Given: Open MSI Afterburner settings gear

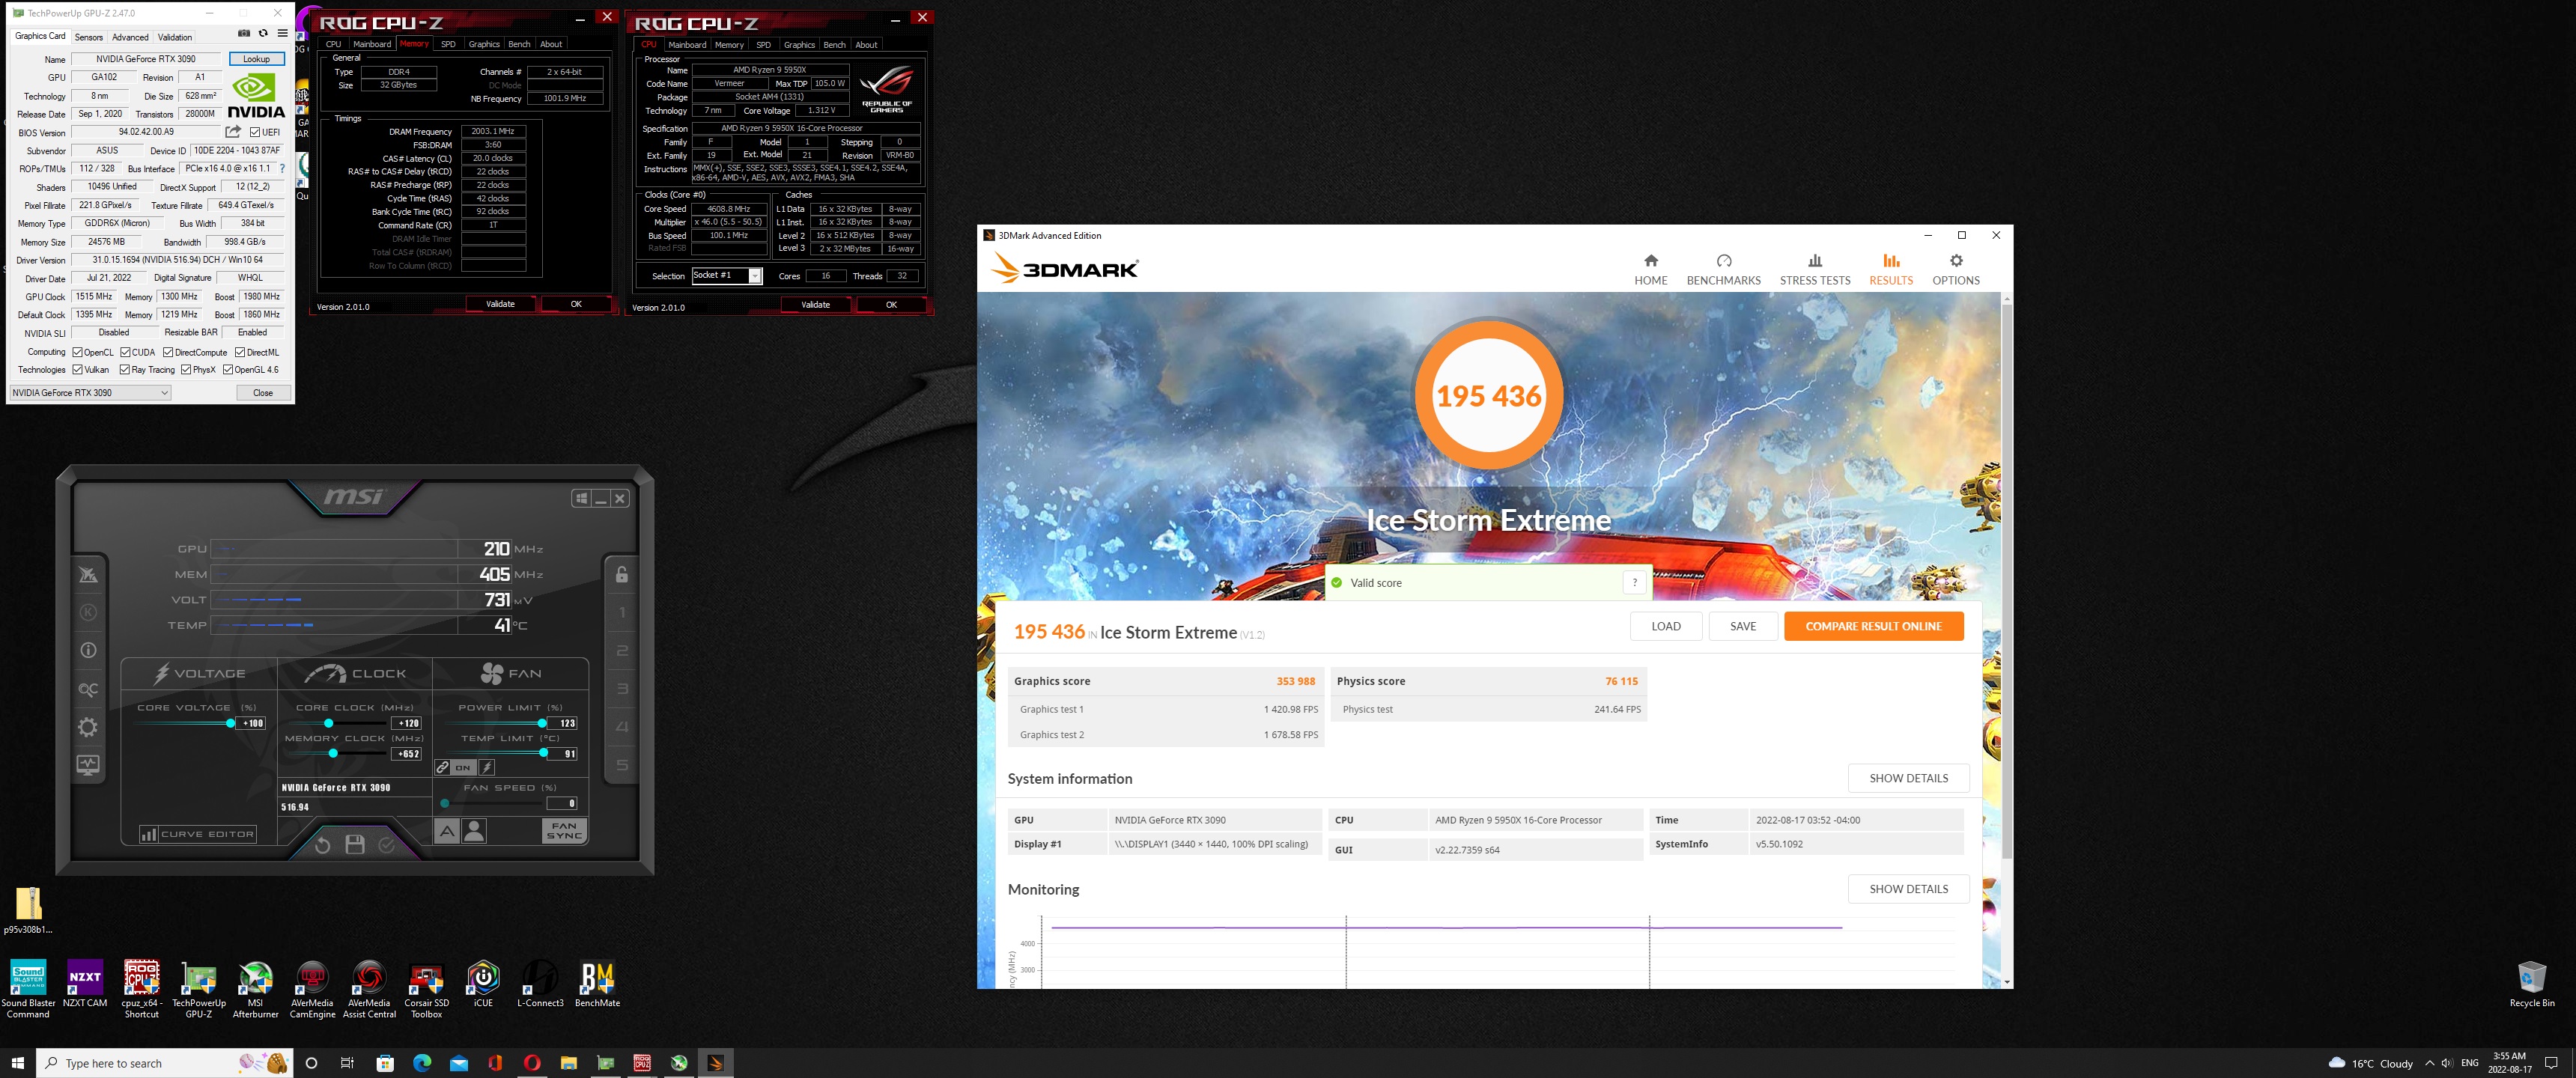Looking at the screenshot, I should [x=88, y=727].
